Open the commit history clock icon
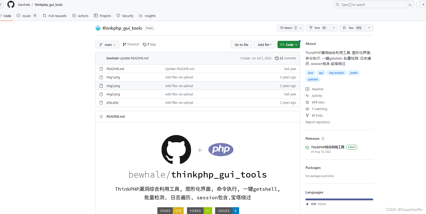 [x=277, y=58]
